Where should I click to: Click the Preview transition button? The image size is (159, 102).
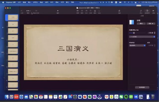pyautogui.click(x=151, y=24)
